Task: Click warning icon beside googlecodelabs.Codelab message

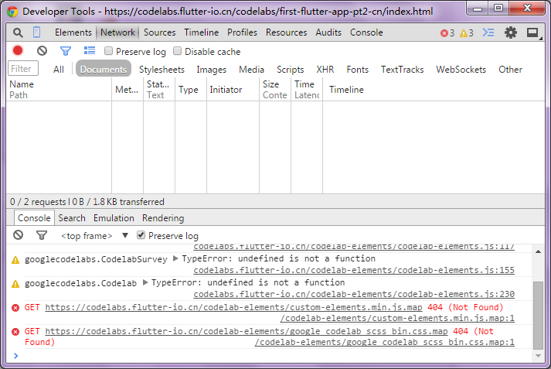Action: click(15, 284)
